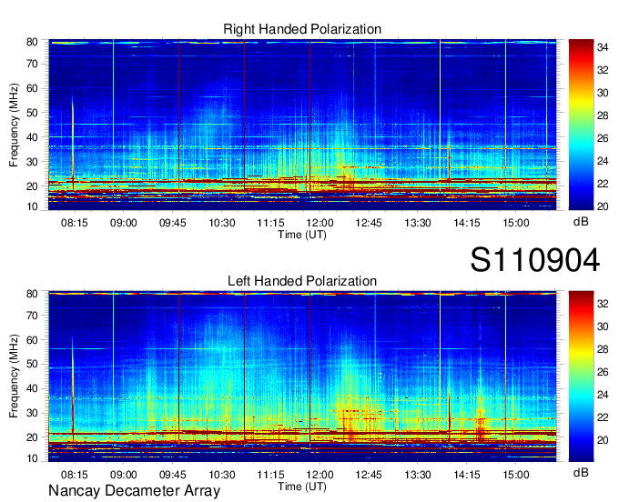Click the 80 MHz tick of Right Handed plot
Viewport: 619px width, 502px height.
[x=32, y=42]
